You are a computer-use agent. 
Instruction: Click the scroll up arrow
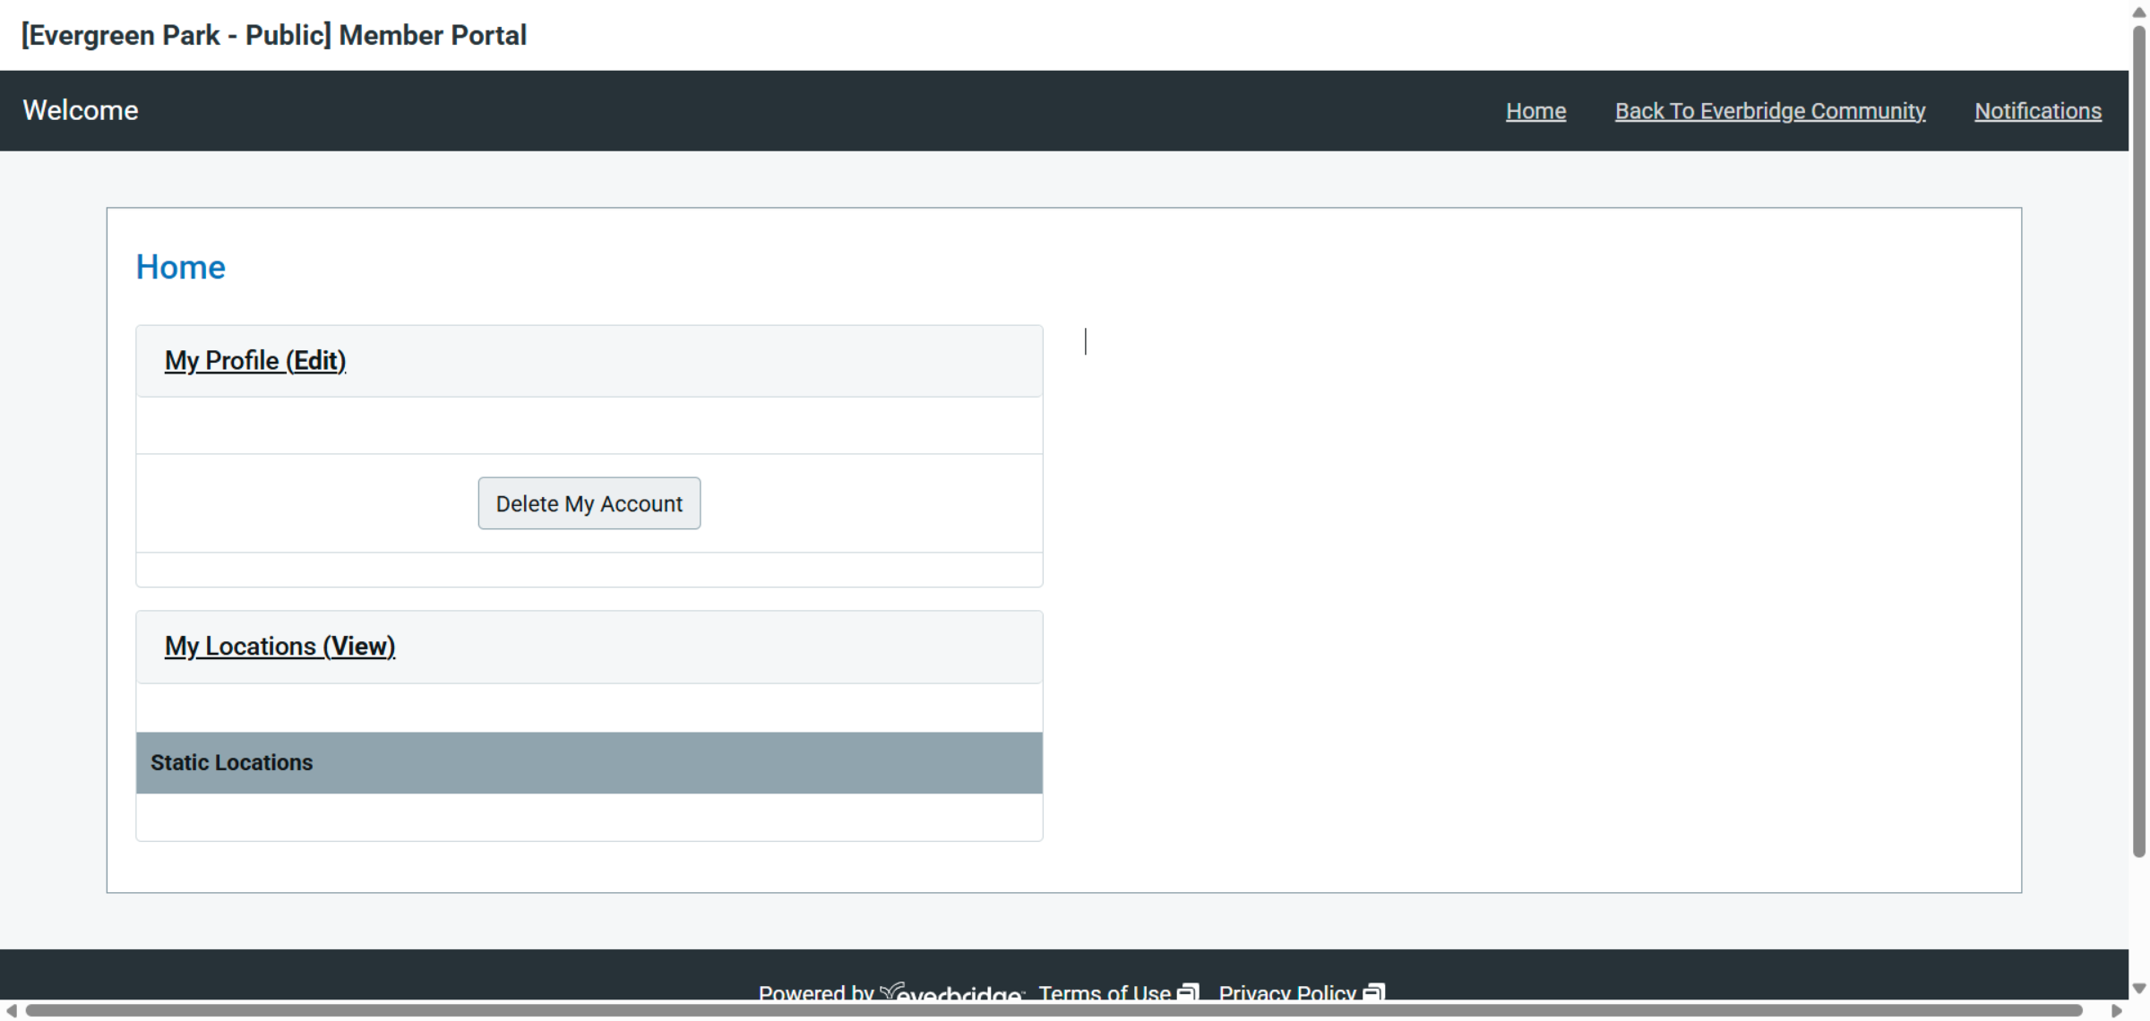(x=2139, y=12)
